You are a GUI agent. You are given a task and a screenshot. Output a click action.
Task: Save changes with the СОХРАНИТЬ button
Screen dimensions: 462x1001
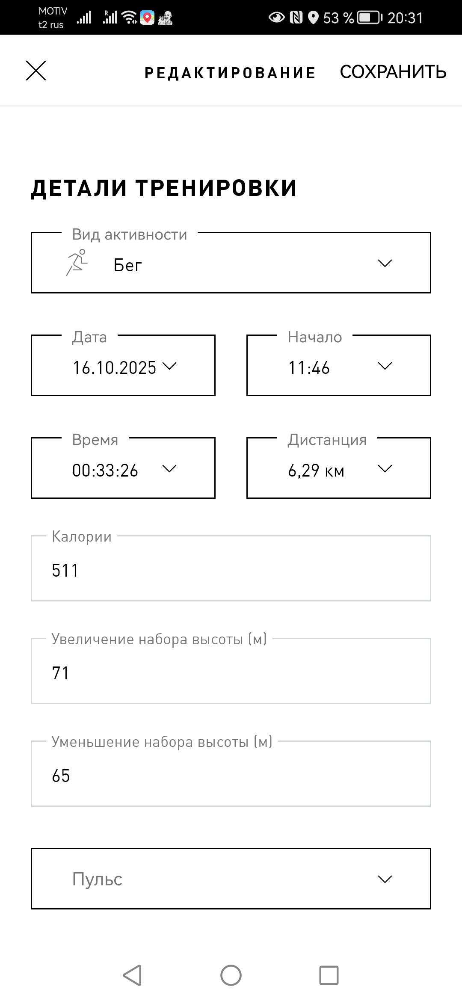pos(393,72)
